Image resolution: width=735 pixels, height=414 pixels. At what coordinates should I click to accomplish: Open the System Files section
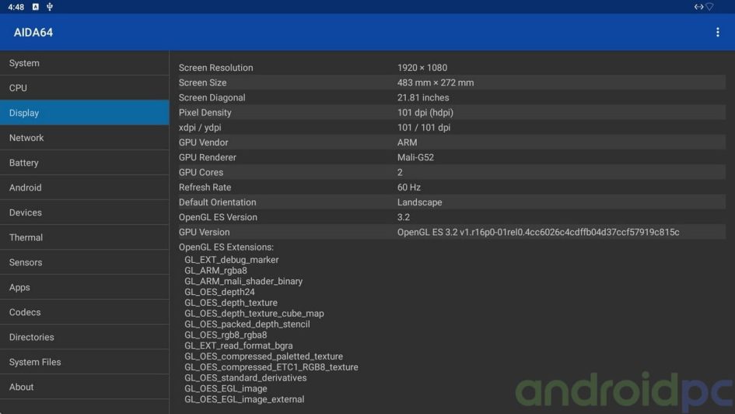point(84,362)
